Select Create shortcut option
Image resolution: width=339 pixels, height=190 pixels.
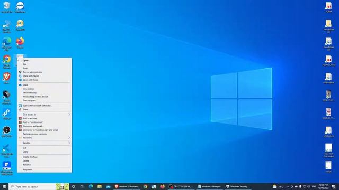44,157
